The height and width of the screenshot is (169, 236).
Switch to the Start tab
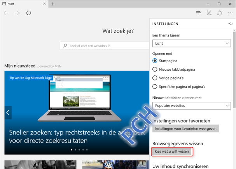(24, 4)
